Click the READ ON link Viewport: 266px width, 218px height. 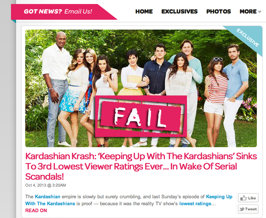[x=36, y=210]
